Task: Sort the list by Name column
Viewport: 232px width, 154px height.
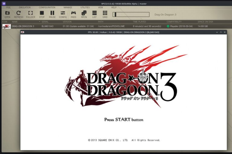Action: point(15,22)
